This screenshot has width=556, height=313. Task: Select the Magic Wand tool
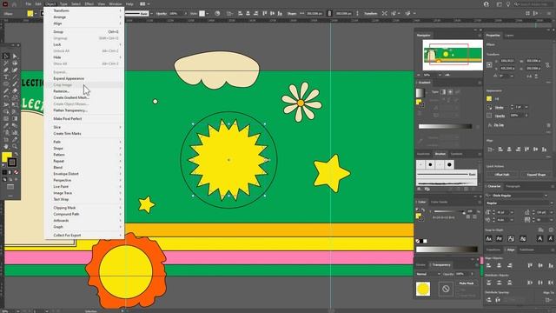tap(6, 63)
